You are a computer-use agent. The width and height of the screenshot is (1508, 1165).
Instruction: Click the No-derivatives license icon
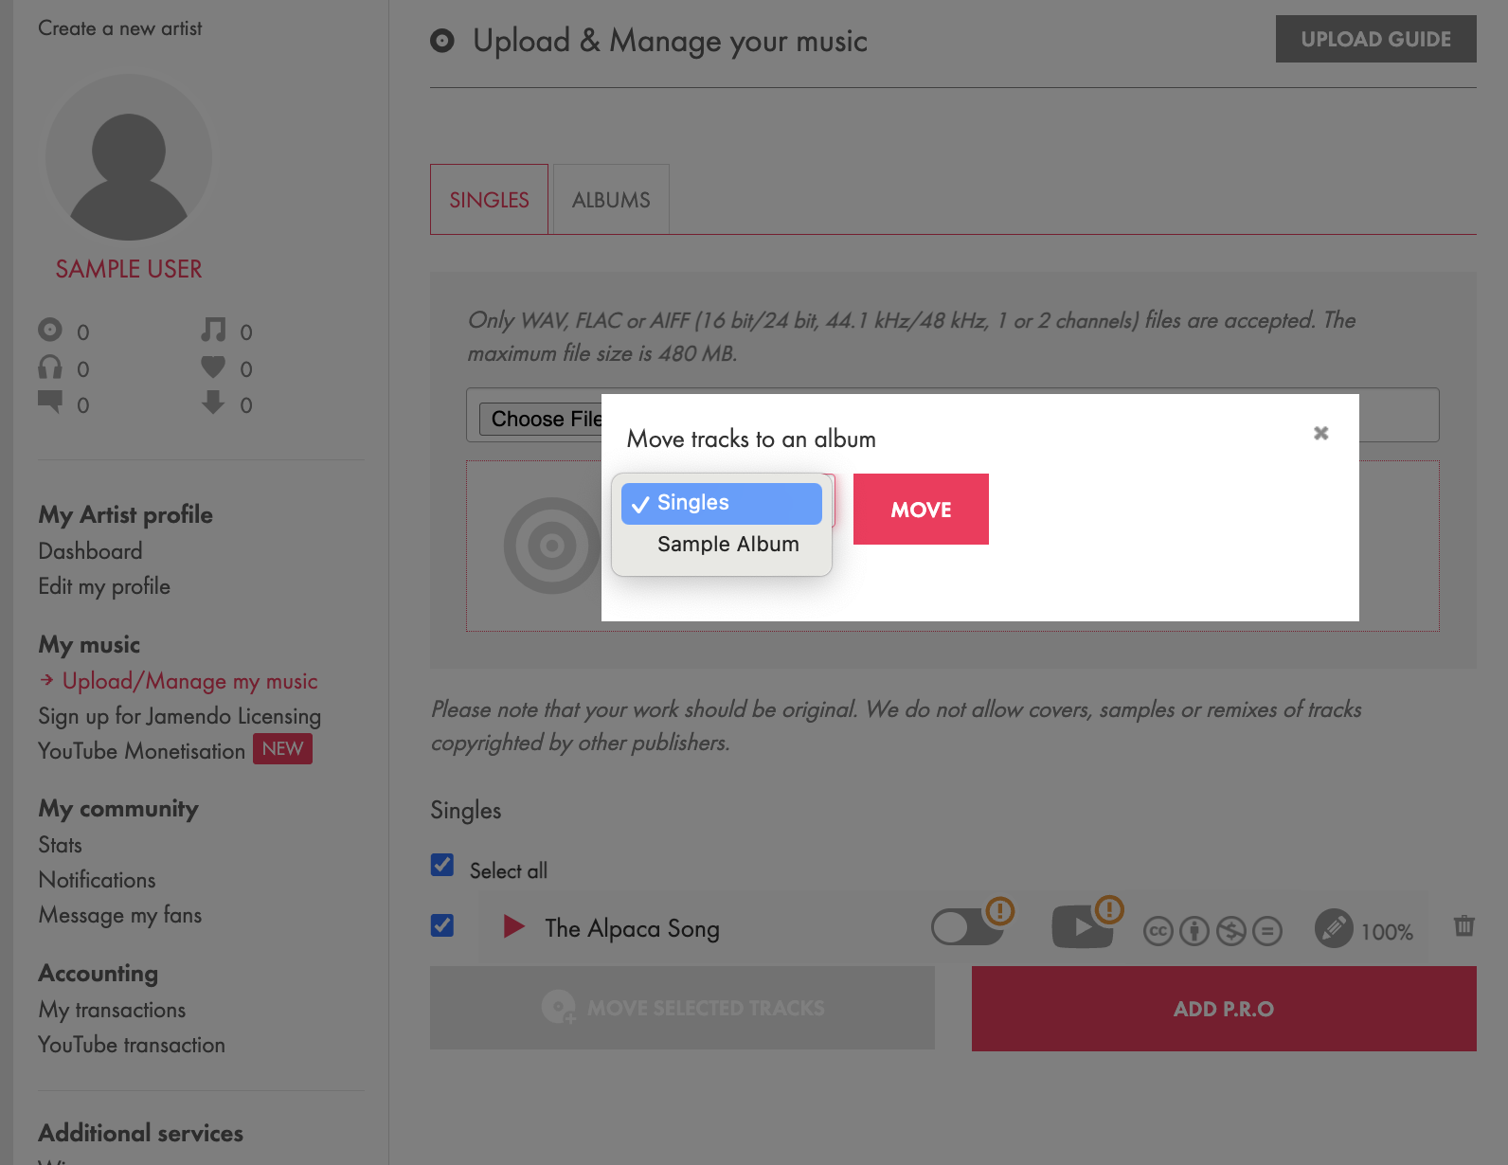tap(1267, 932)
